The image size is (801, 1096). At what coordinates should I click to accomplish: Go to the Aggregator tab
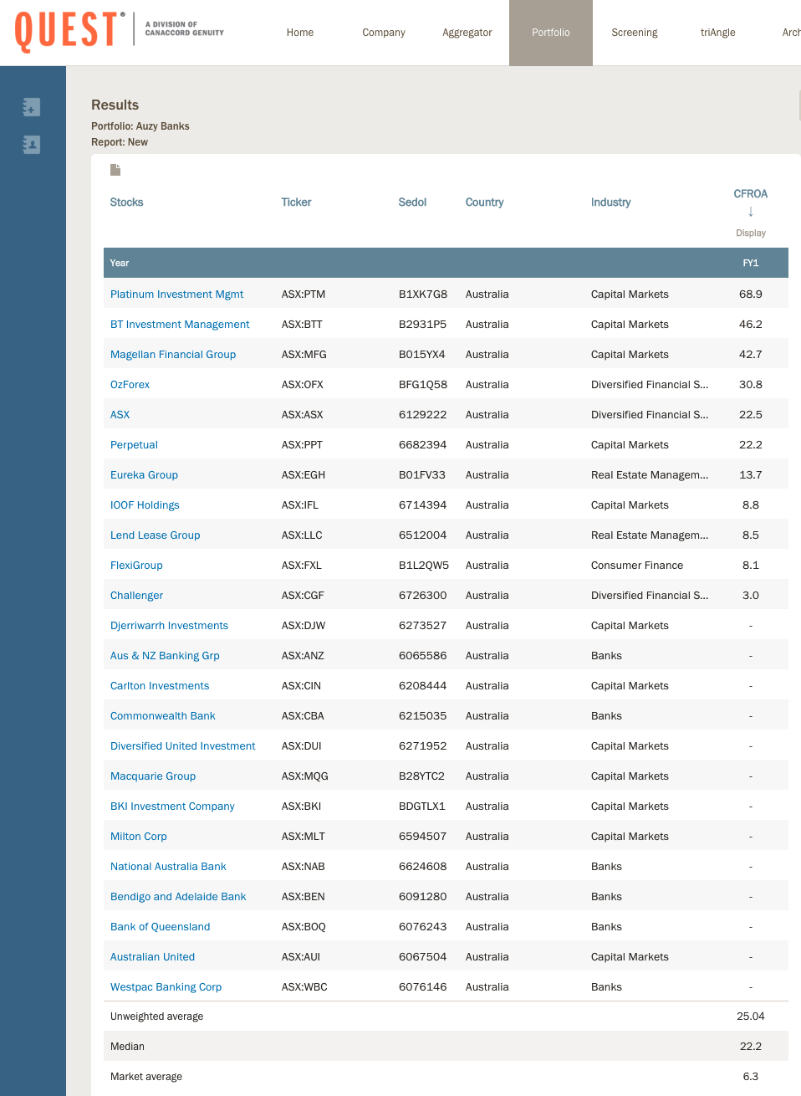pos(467,33)
